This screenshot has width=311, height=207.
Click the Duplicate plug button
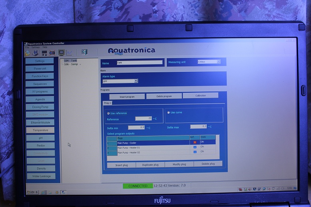[150, 165]
